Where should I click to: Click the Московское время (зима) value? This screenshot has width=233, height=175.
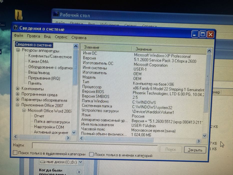click(154, 131)
